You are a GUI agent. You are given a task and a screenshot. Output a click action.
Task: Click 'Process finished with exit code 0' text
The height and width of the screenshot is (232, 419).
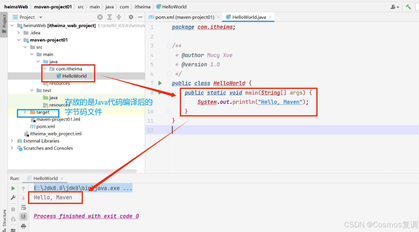86,216
